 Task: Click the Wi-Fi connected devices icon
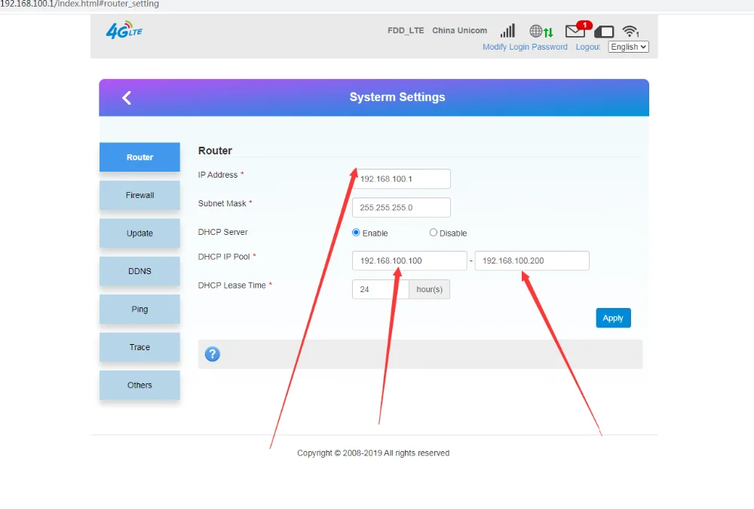coord(630,31)
